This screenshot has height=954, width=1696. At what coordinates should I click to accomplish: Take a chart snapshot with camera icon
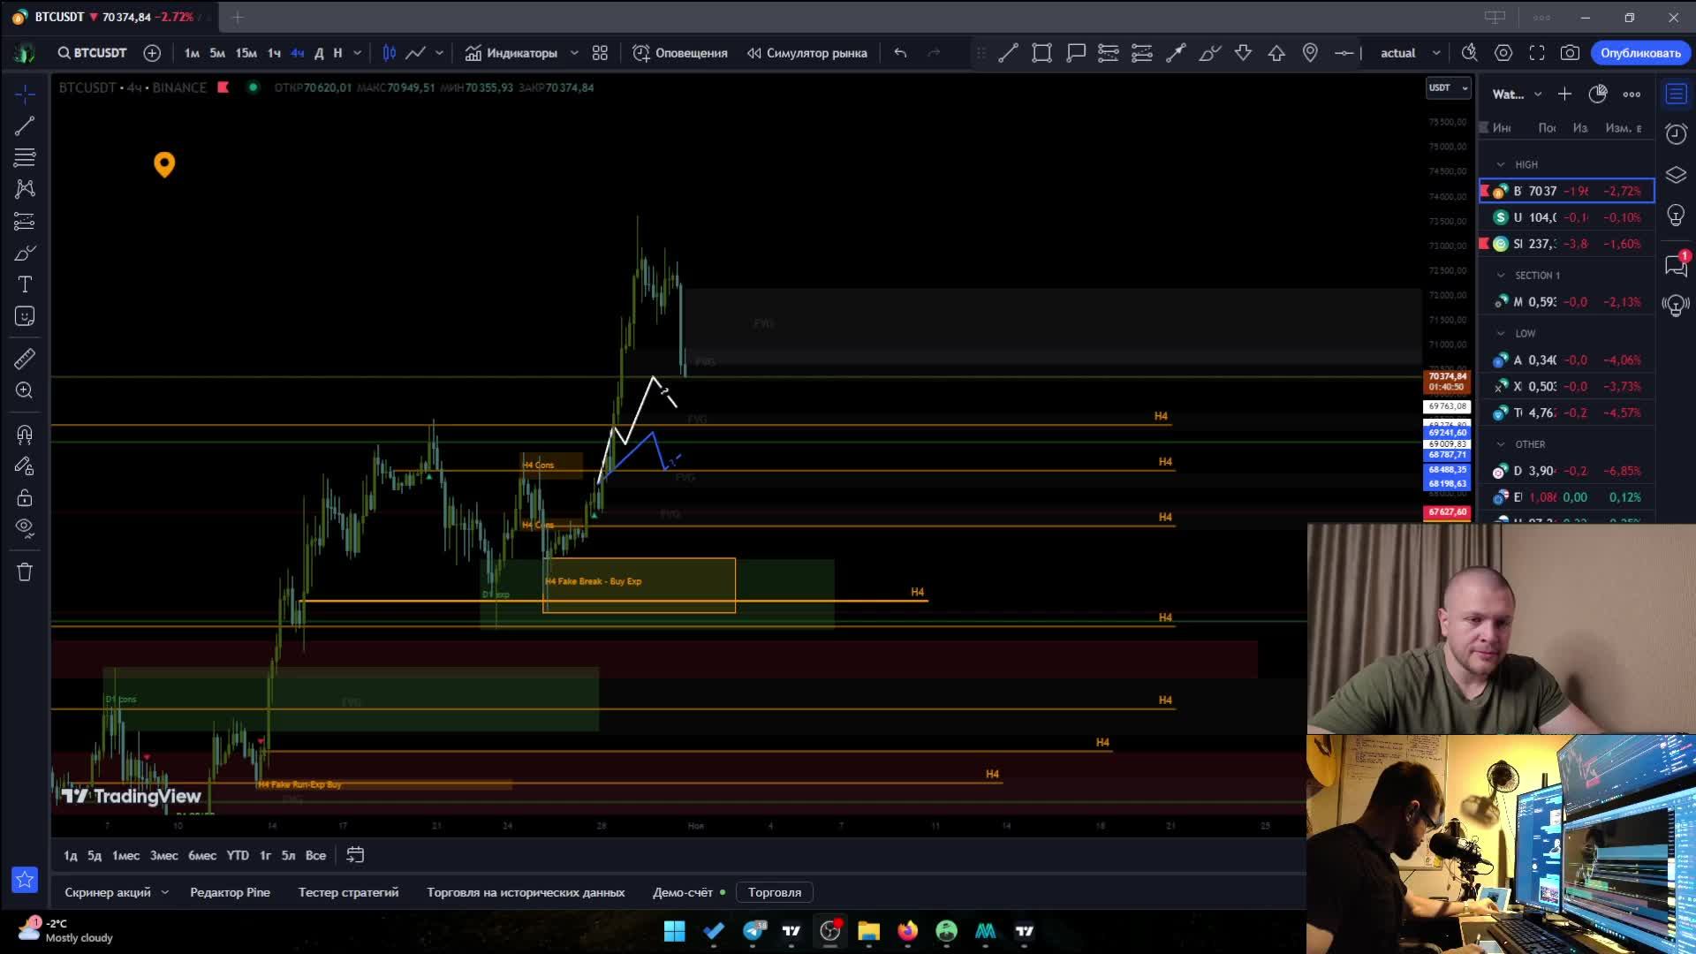[x=1570, y=53]
